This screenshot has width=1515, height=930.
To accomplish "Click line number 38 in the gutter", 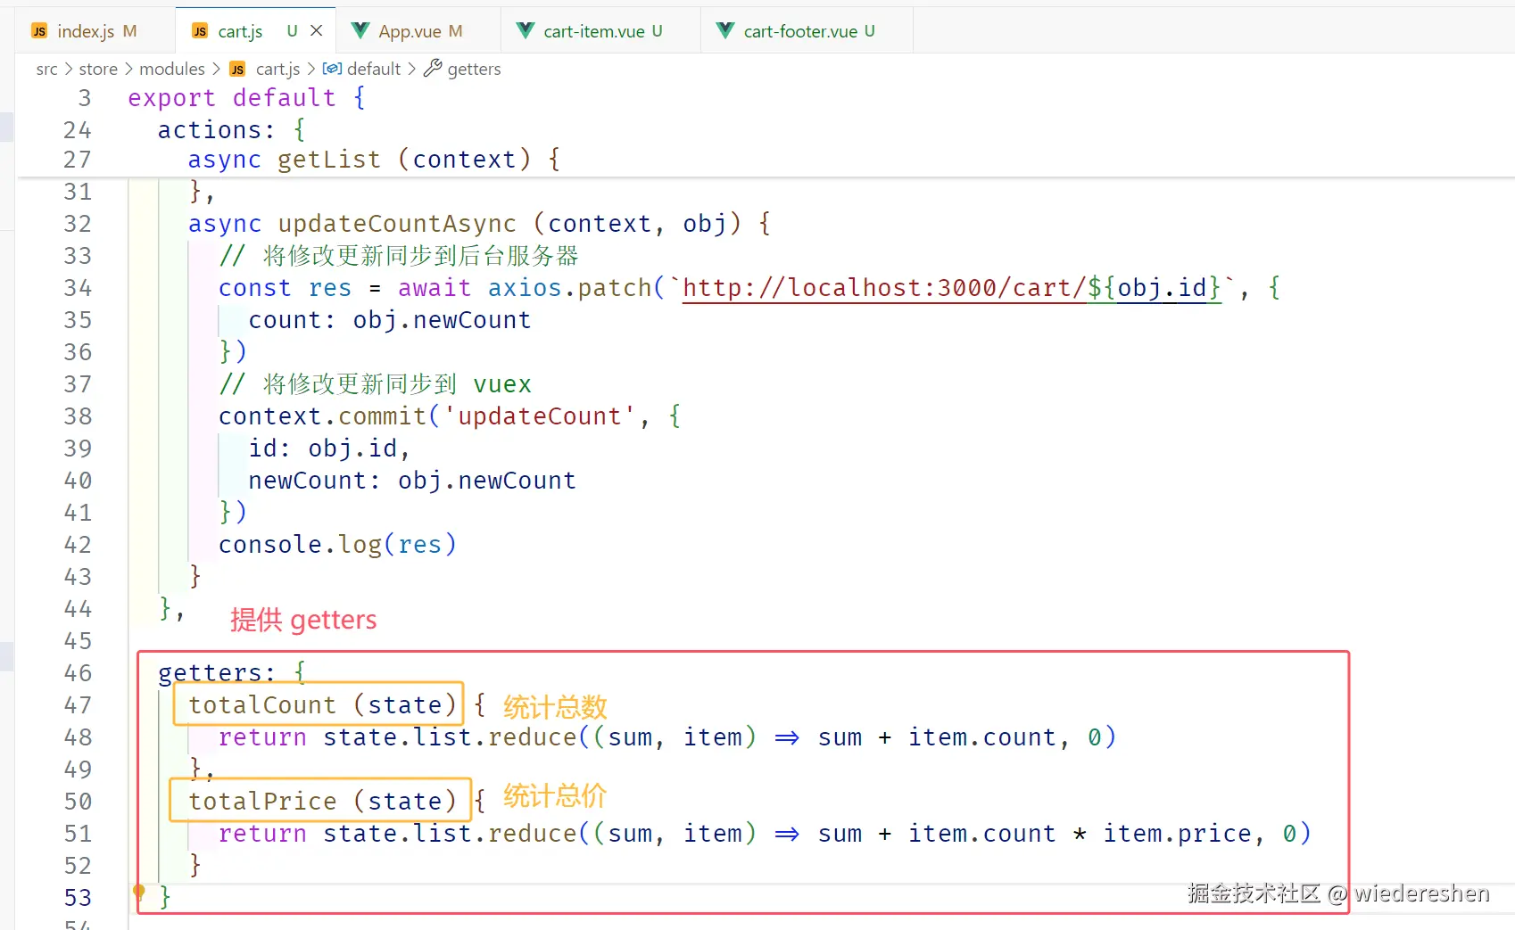I will tap(78, 416).
